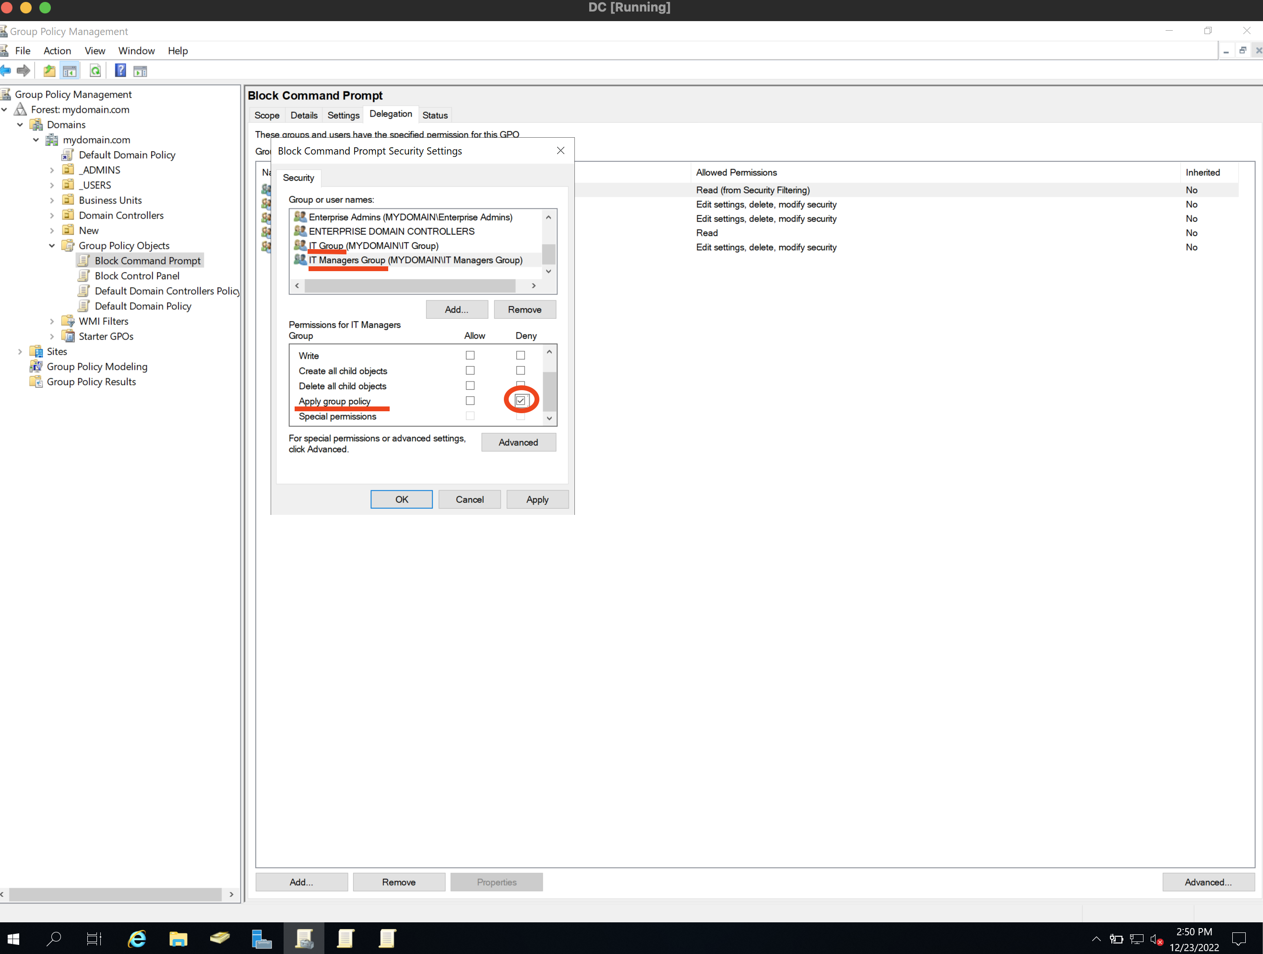Click the Up One Level folder icon

[50, 71]
